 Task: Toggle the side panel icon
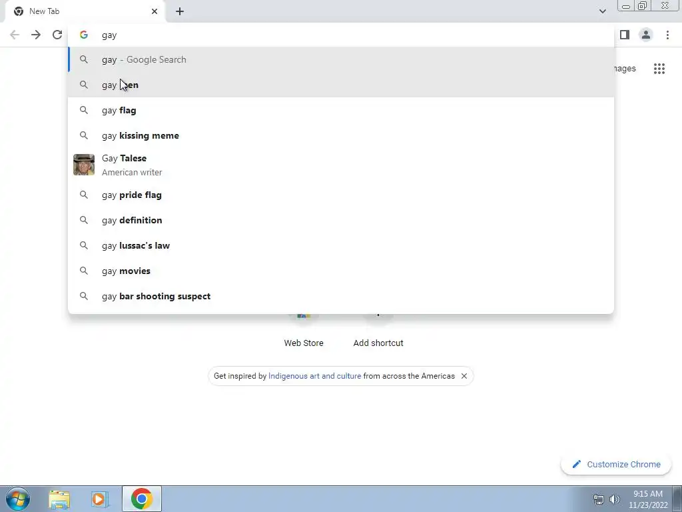tap(625, 35)
